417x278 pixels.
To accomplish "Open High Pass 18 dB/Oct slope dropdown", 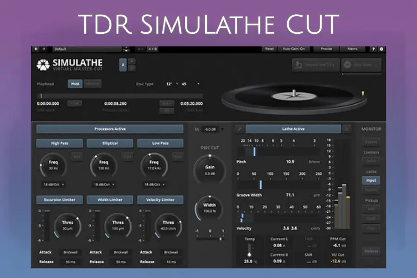I will pos(53,184).
